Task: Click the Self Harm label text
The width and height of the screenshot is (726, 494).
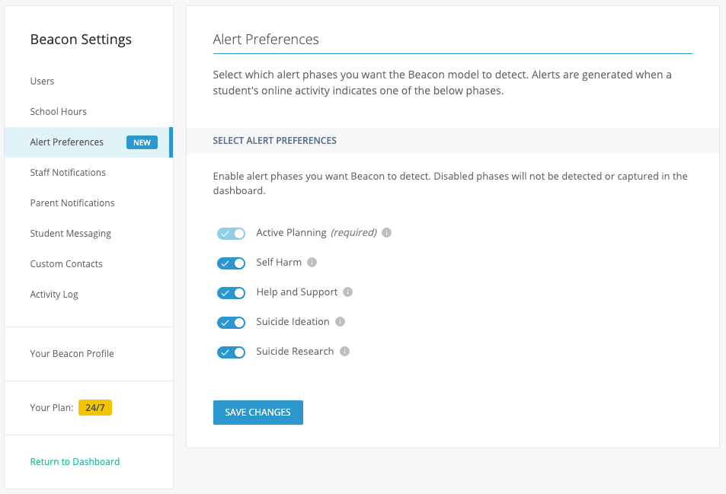Action: click(x=279, y=263)
